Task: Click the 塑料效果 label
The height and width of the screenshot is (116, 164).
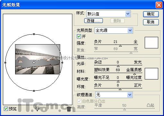Action: pyautogui.click(x=102, y=70)
